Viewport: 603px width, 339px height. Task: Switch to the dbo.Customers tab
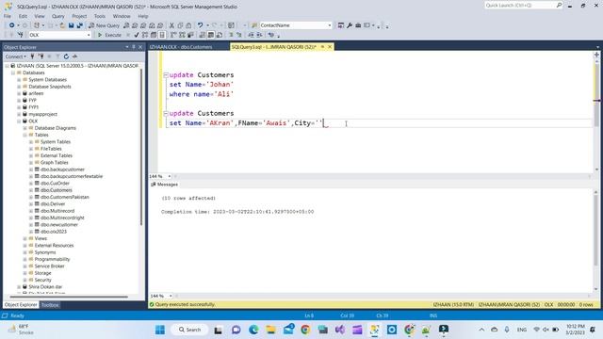coord(181,47)
